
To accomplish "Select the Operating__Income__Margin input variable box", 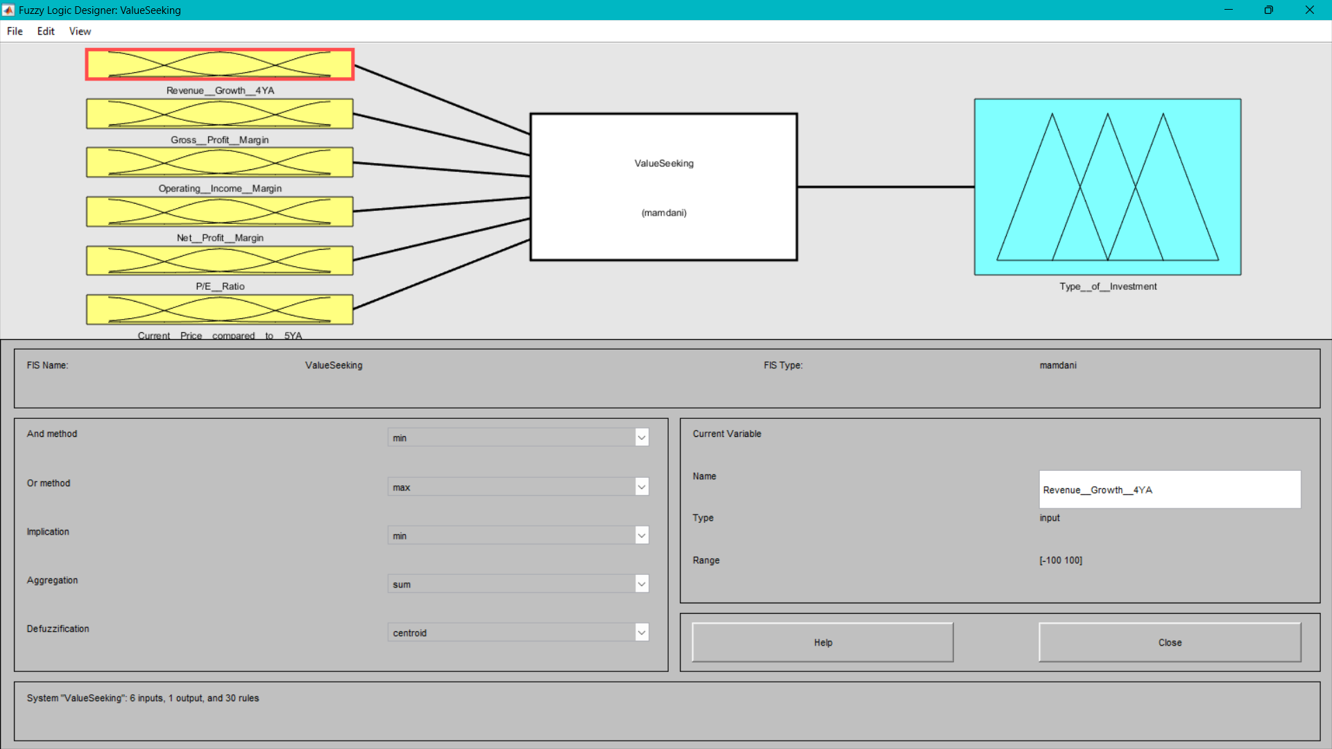I will click(x=219, y=162).
